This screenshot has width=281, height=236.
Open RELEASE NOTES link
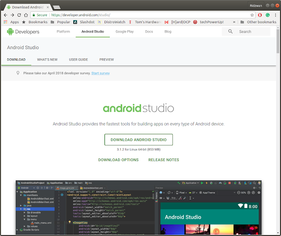(164, 160)
